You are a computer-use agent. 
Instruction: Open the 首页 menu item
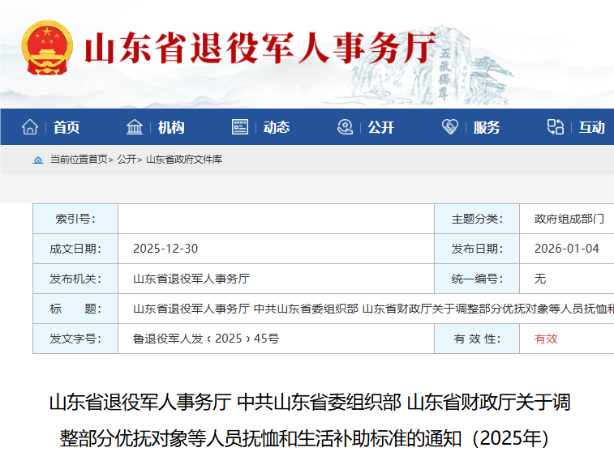tap(67, 127)
